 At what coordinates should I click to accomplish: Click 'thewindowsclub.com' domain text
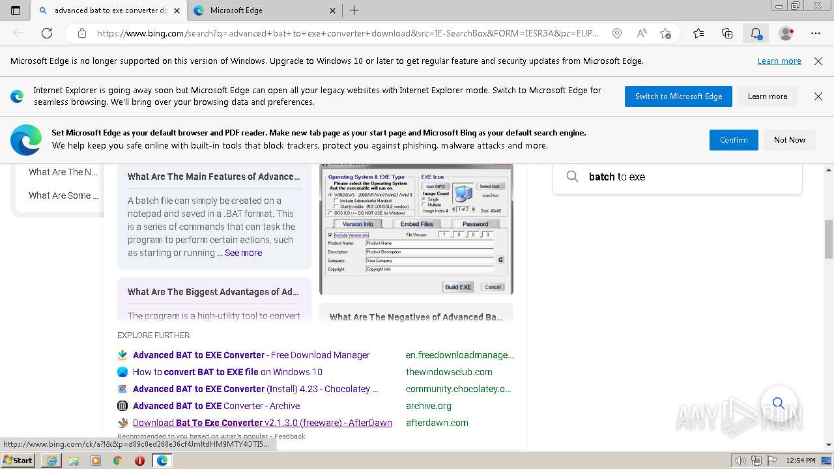[449, 372]
